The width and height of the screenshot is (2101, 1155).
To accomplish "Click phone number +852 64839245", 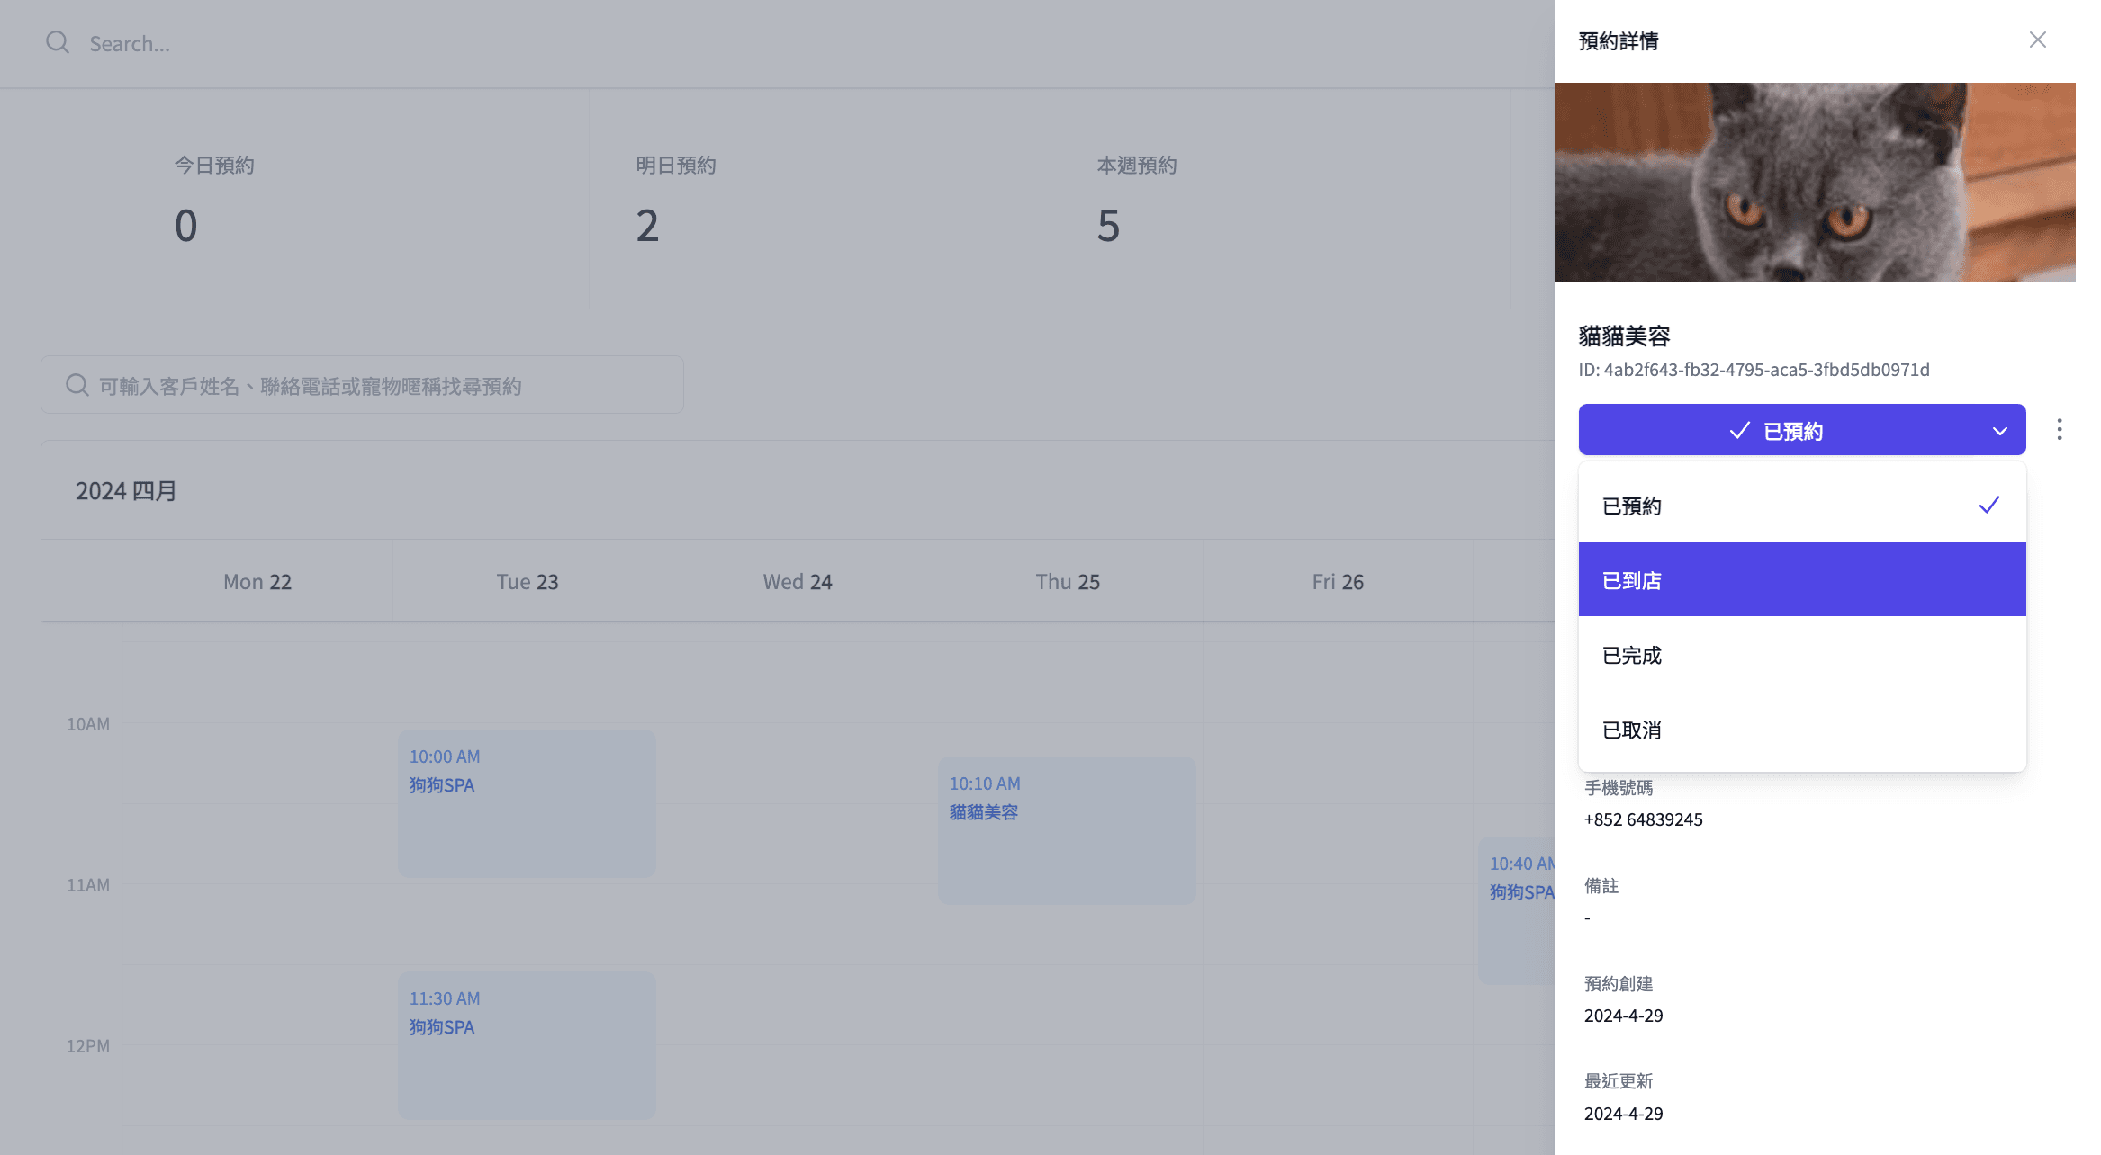I will (x=1643, y=819).
